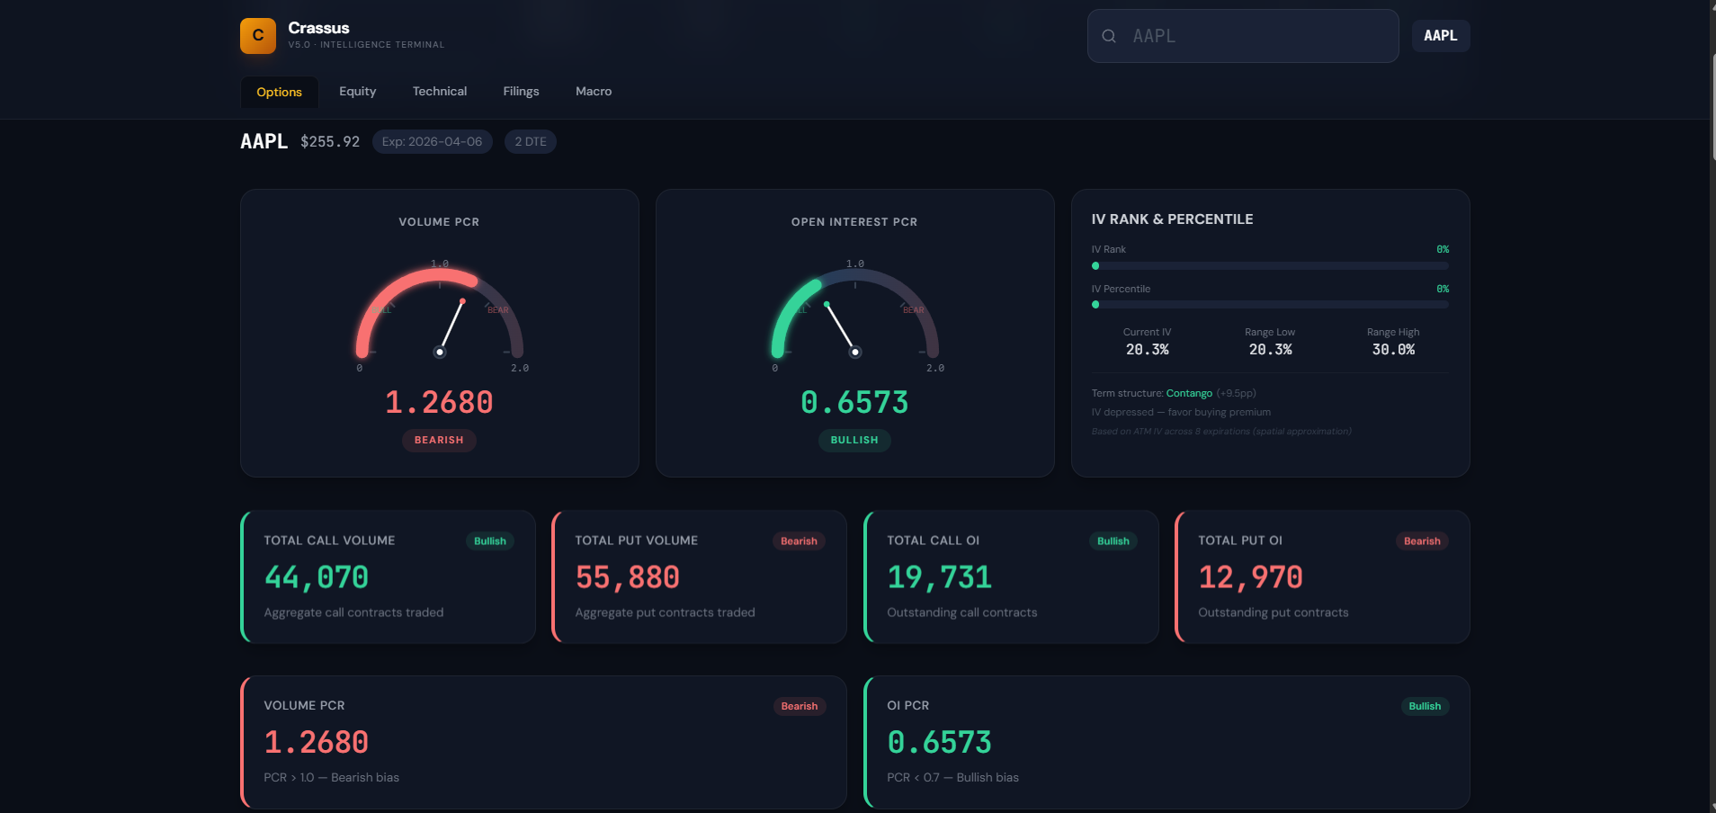Viewport: 1716px width, 813px height.
Task: Click the Contango term structure link
Action: click(1188, 393)
